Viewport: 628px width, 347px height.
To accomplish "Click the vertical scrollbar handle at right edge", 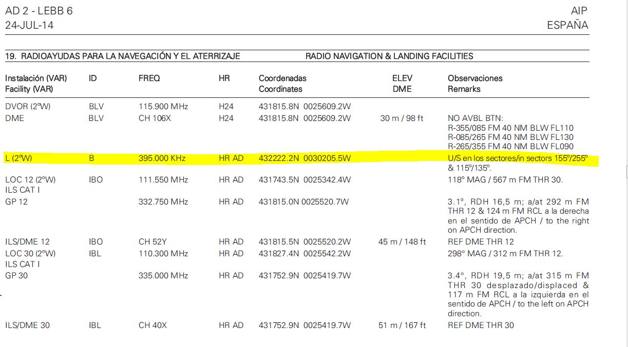I will (x=626, y=173).
